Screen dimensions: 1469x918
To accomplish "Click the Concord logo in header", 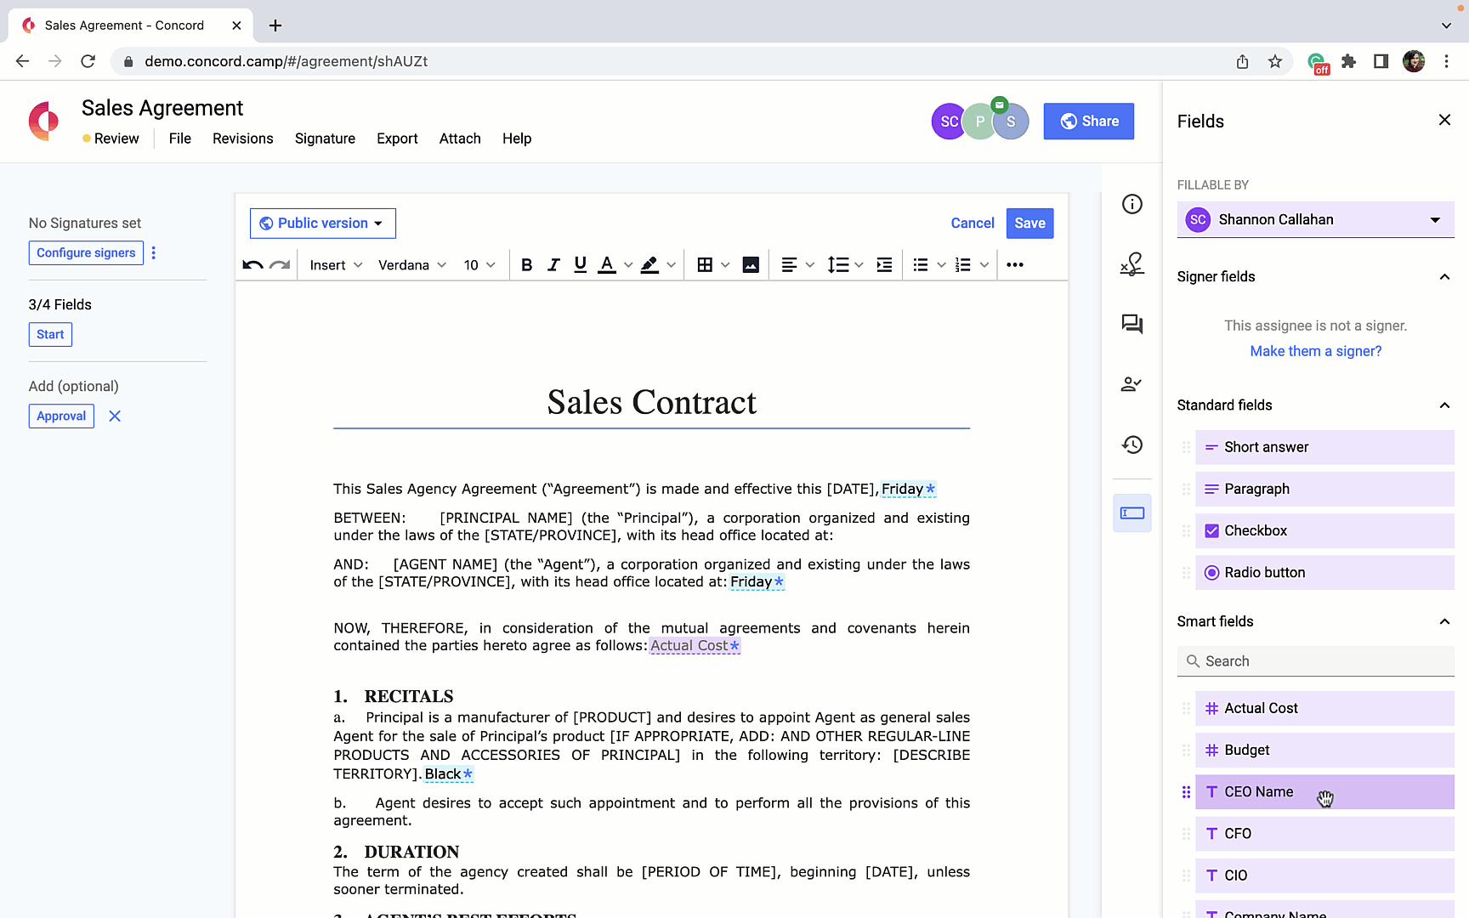I will (44, 121).
